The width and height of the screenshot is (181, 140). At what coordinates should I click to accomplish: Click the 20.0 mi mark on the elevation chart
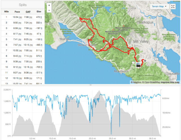pyautogui.click(x=92, y=138)
